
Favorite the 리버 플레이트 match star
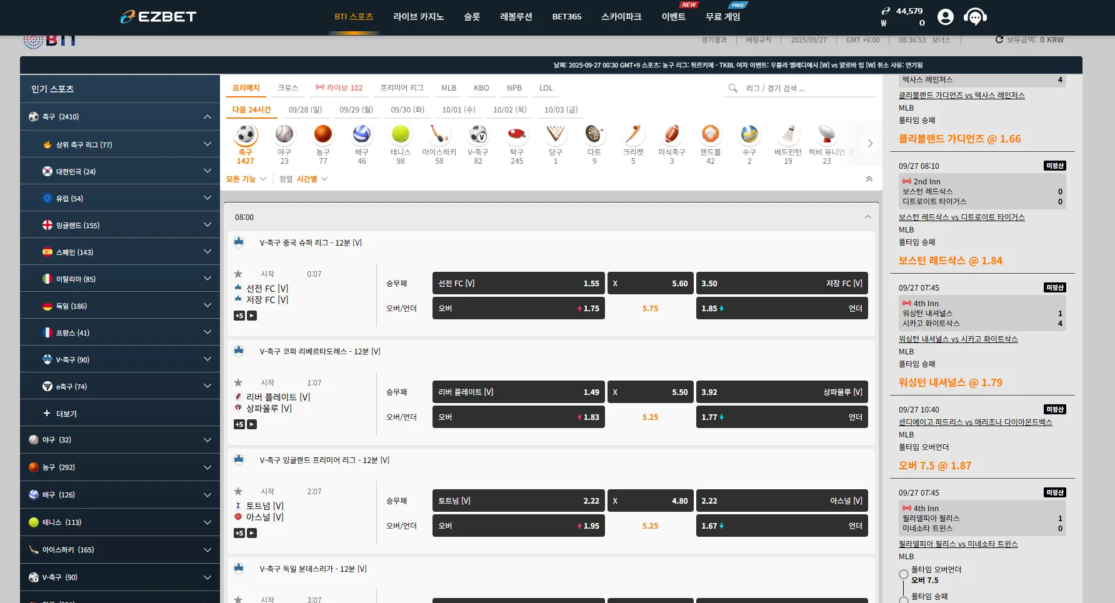pos(238,382)
